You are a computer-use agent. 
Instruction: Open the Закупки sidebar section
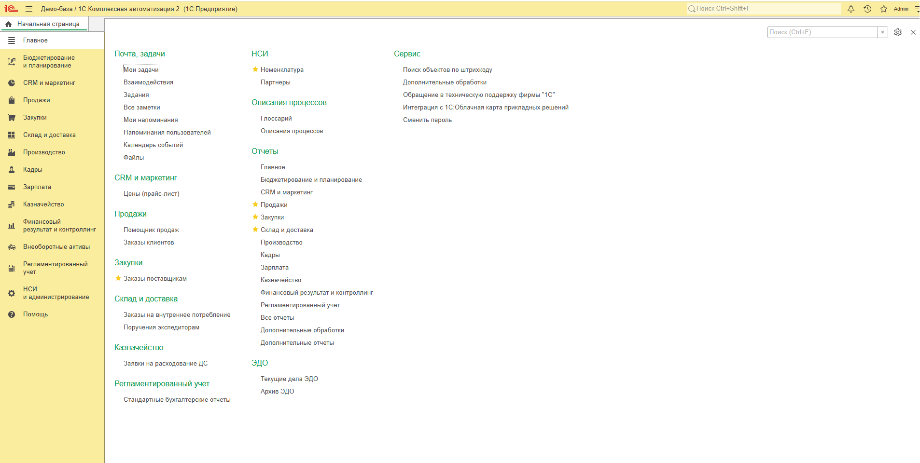tap(35, 118)
